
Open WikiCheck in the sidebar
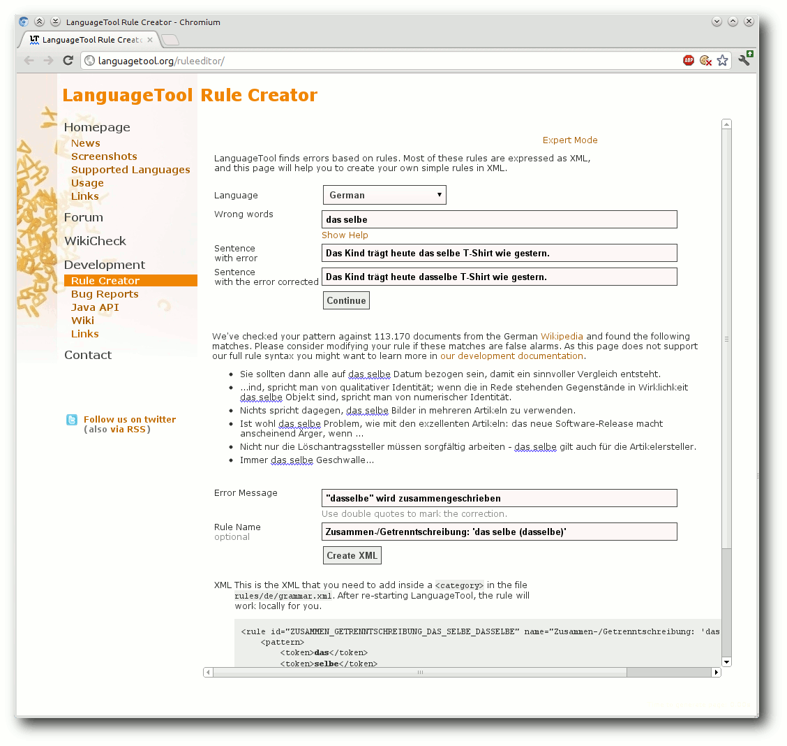pyautogui.click(x=95, y=241)
